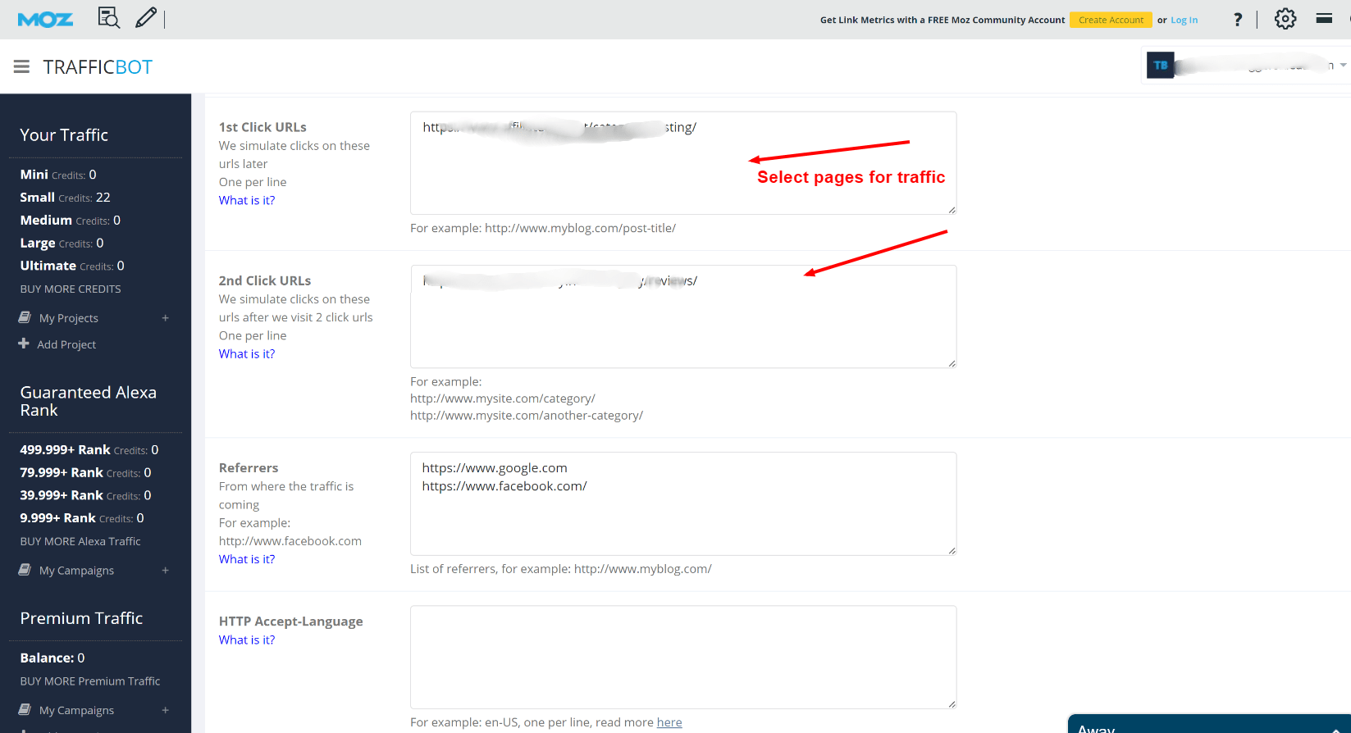Click Create Account button

click(x=1111, y=20)
